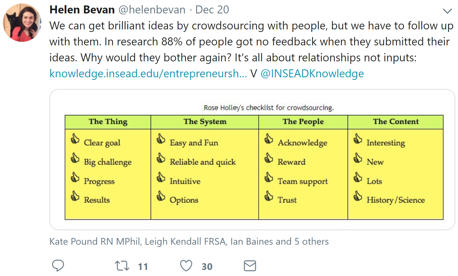Click The People column header in the image
This screenshot has height=276, width=458.
point(303,122)
